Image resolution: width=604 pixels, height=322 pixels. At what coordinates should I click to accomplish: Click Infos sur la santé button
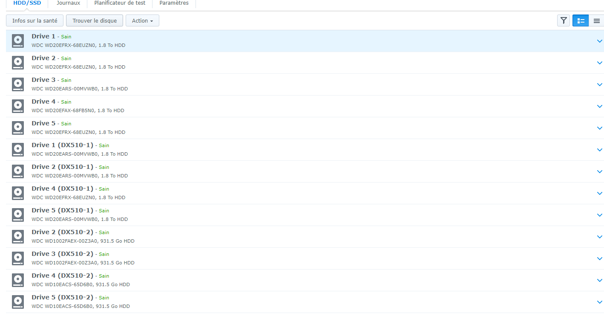click(35, 20)
